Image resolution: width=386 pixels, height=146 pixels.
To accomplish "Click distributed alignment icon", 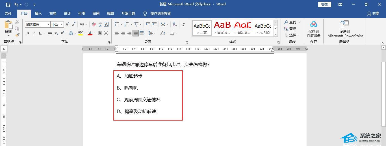I will (x=142, y=33).
